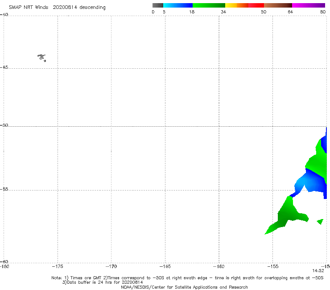Pick the magenta-purple 64–80 colorbar segment
The height and width of the screenshot is (290, 330).
click(x=309, y=5)
